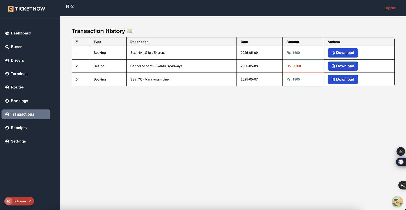Navigate to Terminals in sidebar
This screenshot has width=406, height=210.
[x=17, y=74]
